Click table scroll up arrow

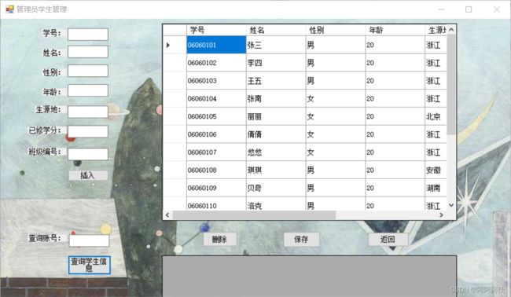(x=451, y=29)
